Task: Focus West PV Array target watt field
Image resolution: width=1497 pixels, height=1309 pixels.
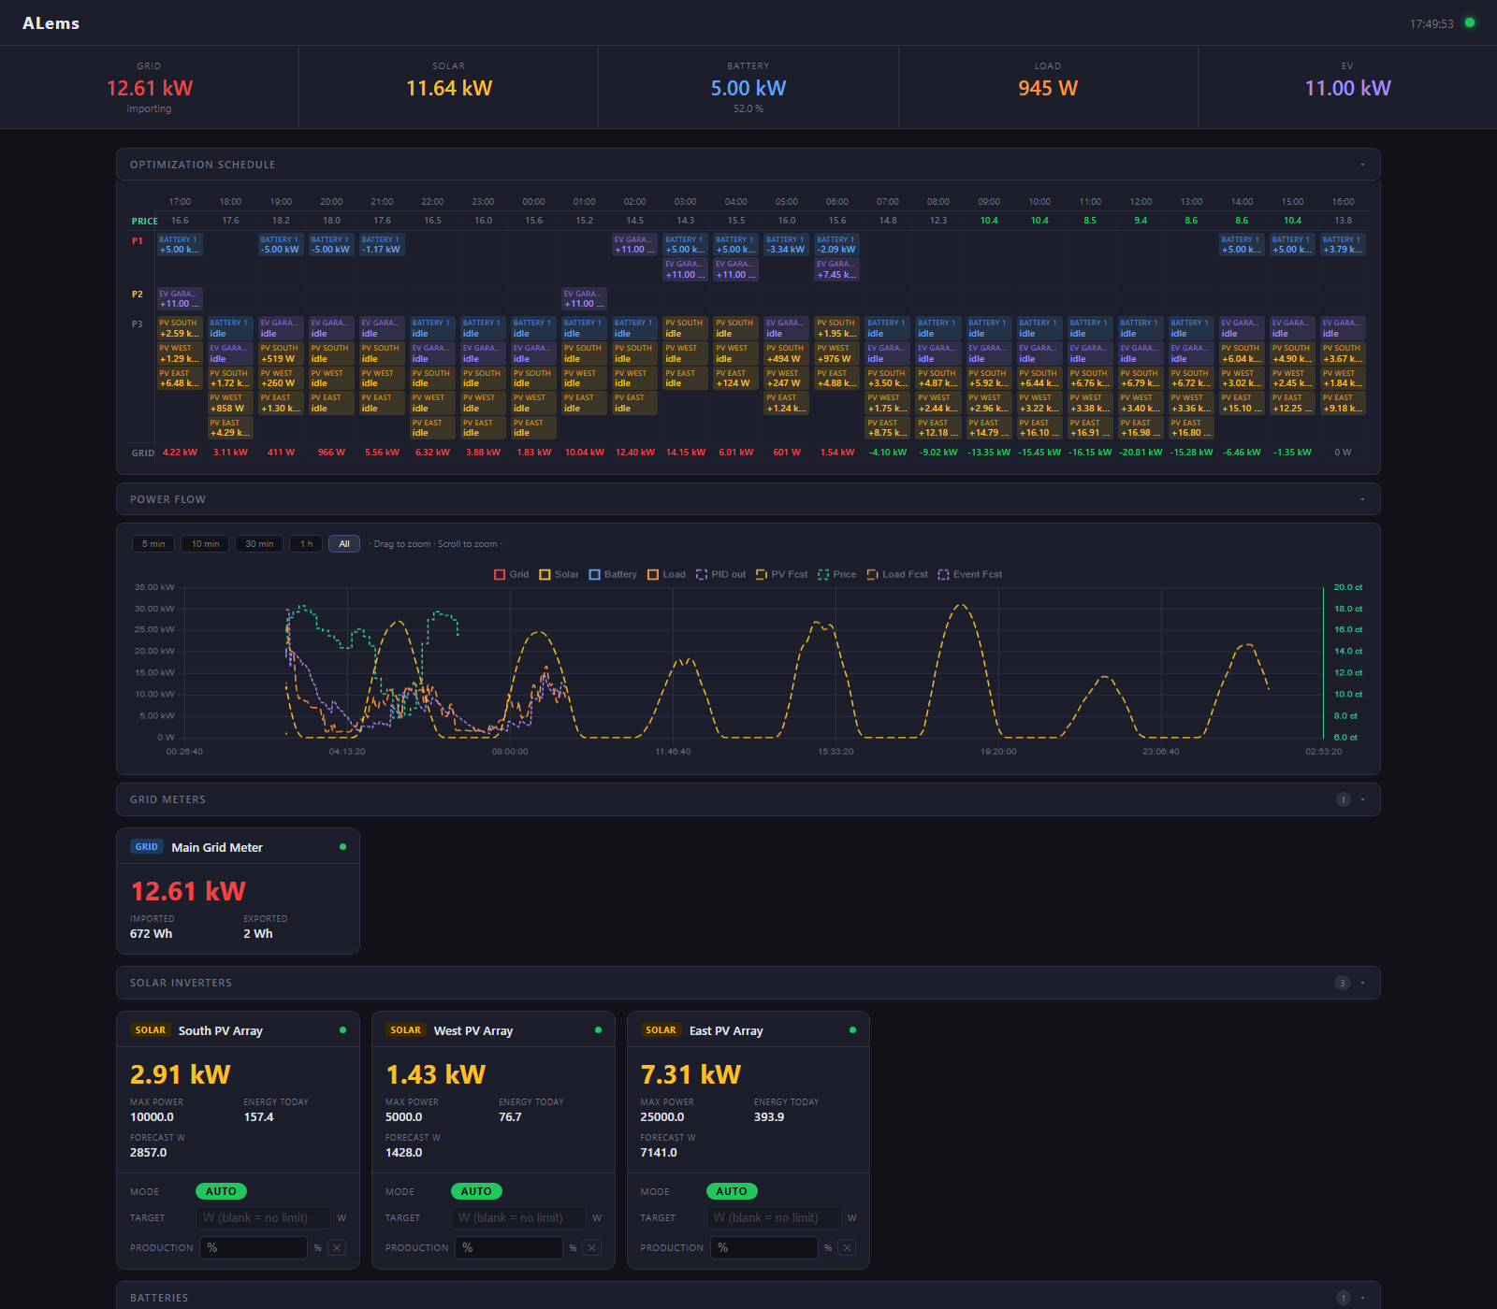Action: [x=518, y=1217]
